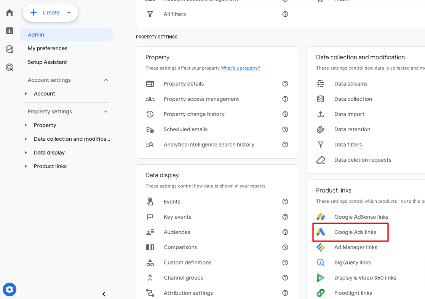
Task: Click the All filters funnel icon
Action: 150,14
